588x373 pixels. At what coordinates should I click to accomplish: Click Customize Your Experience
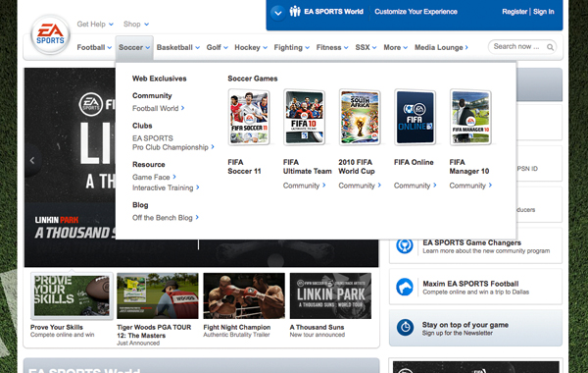click(416, 12)
